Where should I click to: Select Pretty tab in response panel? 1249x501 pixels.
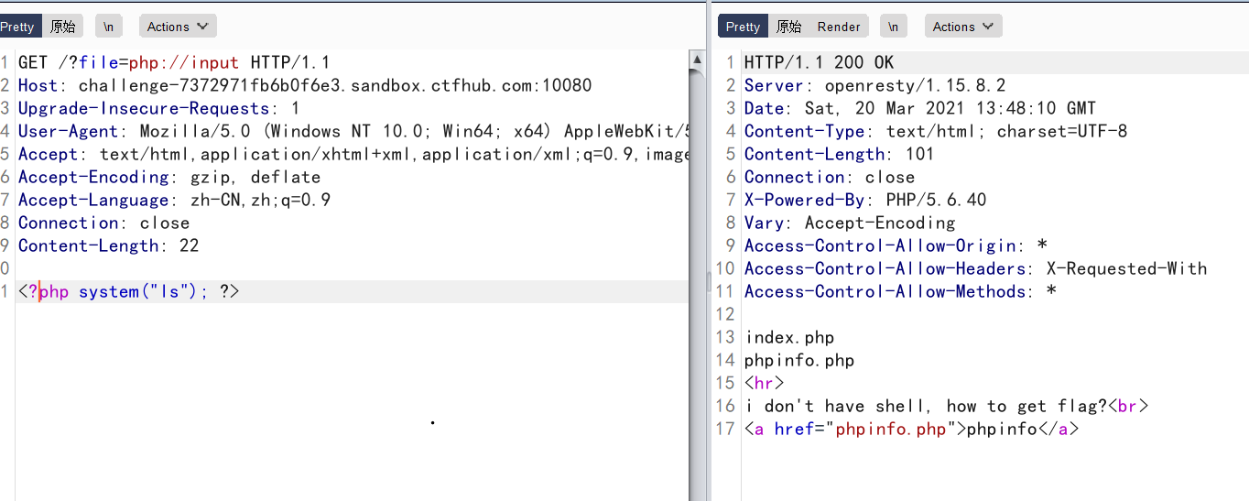[743, 27]
